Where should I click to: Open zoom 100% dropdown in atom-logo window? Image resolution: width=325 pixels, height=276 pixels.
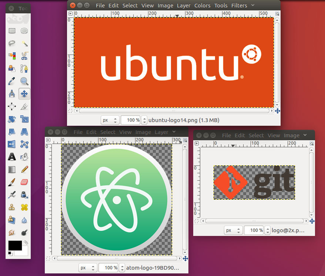coord(122,268)
